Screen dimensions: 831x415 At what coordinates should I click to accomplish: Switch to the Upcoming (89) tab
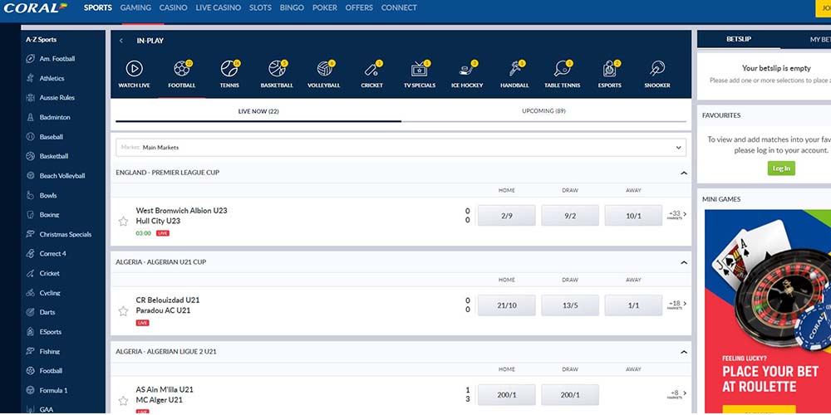pos(544,111)
